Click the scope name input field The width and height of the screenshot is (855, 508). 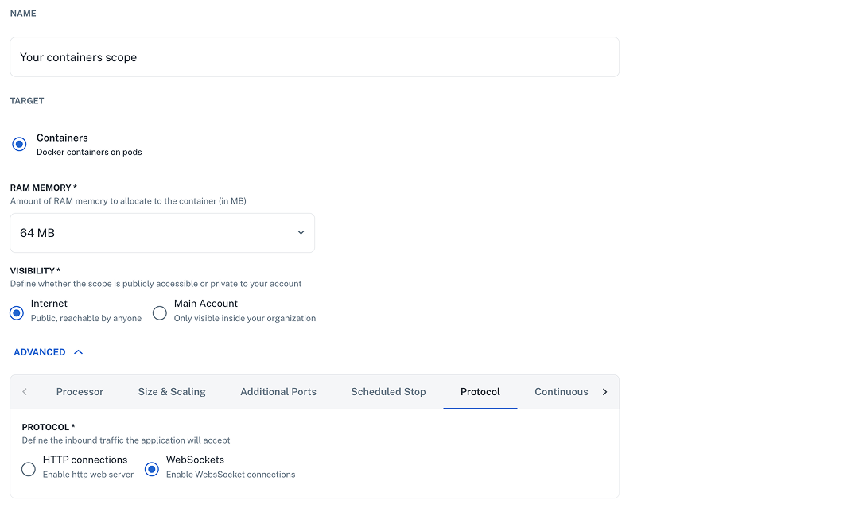(314, 56)
